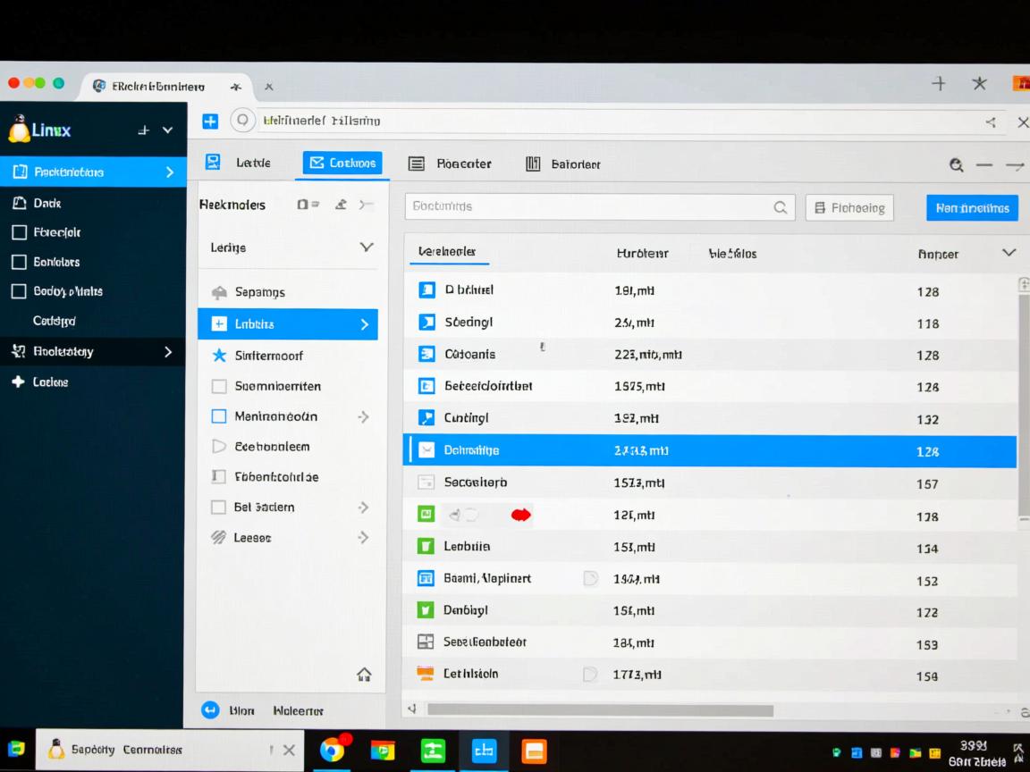The width and height of the screenshot is (1030, 772).
Task: Toggle the Soemnibenriten checkbox
Action: click(219, 387)
